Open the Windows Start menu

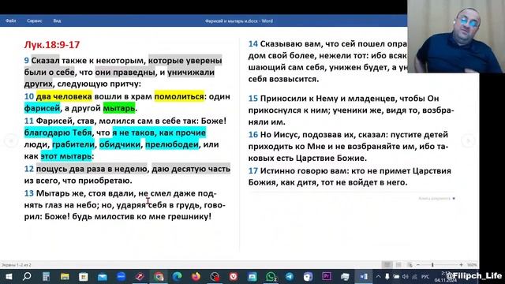tap(9, 277)
